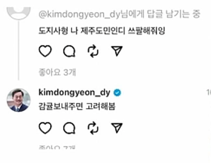
Task: Click kimdongyeon_dy's blue verified badge
Action: click(x=117, y=93)
